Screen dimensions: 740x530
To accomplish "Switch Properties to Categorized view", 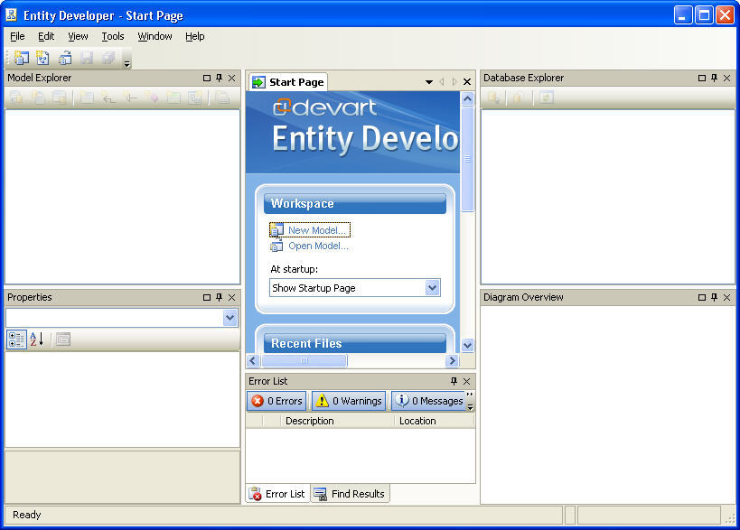I will 16,339.
